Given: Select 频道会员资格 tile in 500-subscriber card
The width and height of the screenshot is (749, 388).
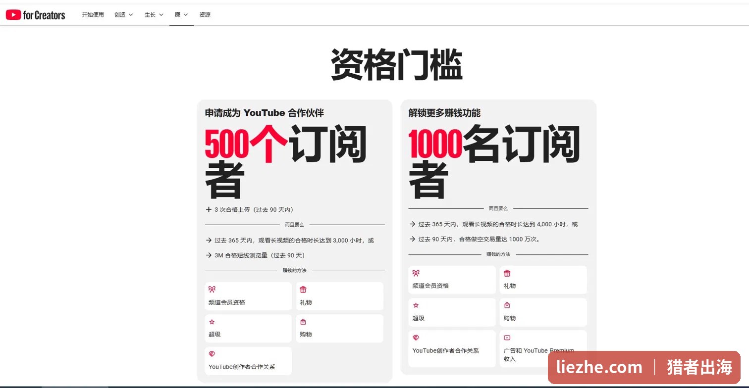Looking at the screenshot, I should pyautogui.click(x=248, y=296).
